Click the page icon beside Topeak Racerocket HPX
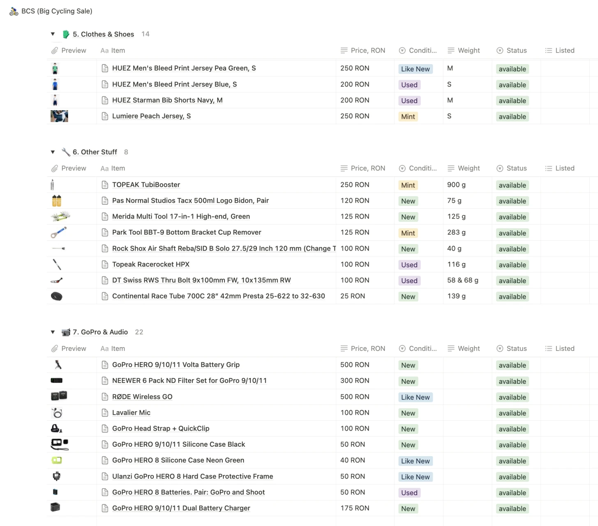The height and width of the screenshot is (526, 598). click(x=105, y=265)
